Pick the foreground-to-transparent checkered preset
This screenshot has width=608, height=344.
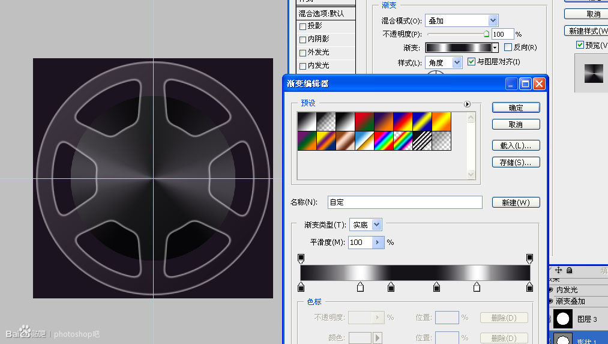[x=326, y=121]
